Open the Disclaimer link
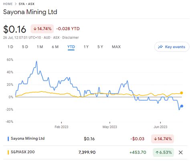The height and width of the screenshot is (161, 190). click(x=71, y=37)
